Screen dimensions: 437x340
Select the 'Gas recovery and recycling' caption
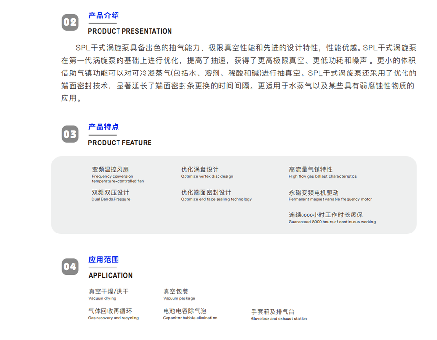(x=114, y=318)
